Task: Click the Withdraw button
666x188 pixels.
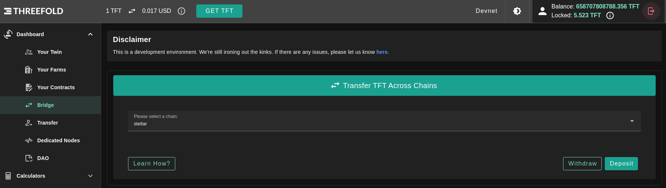Action: 582,164
